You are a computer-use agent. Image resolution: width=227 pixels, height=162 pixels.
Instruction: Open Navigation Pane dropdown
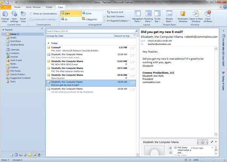pos(138,17)
